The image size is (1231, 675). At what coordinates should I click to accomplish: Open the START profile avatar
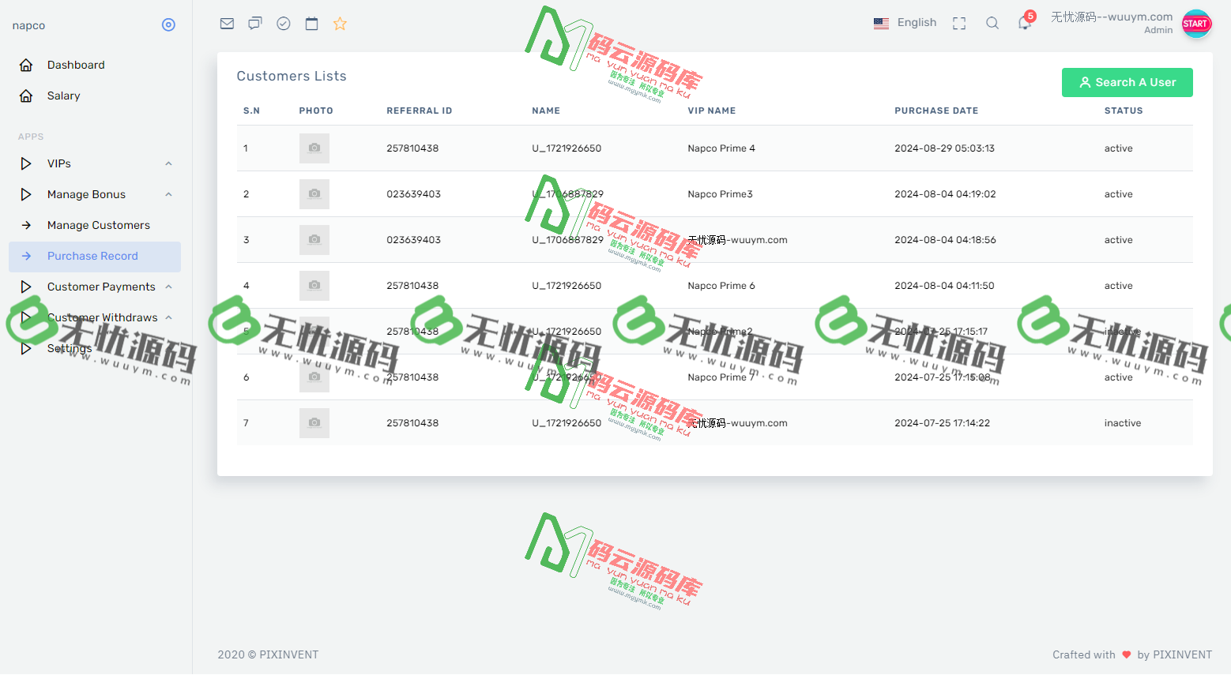click(x=1196, y=24)
